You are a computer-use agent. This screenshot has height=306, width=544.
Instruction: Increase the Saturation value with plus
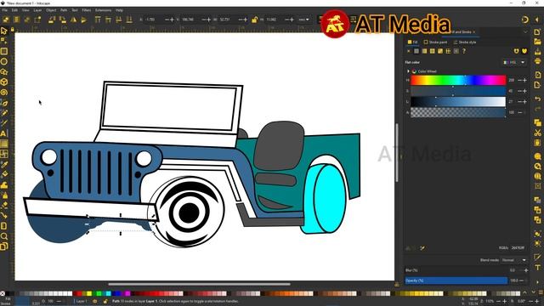(524, 91)
